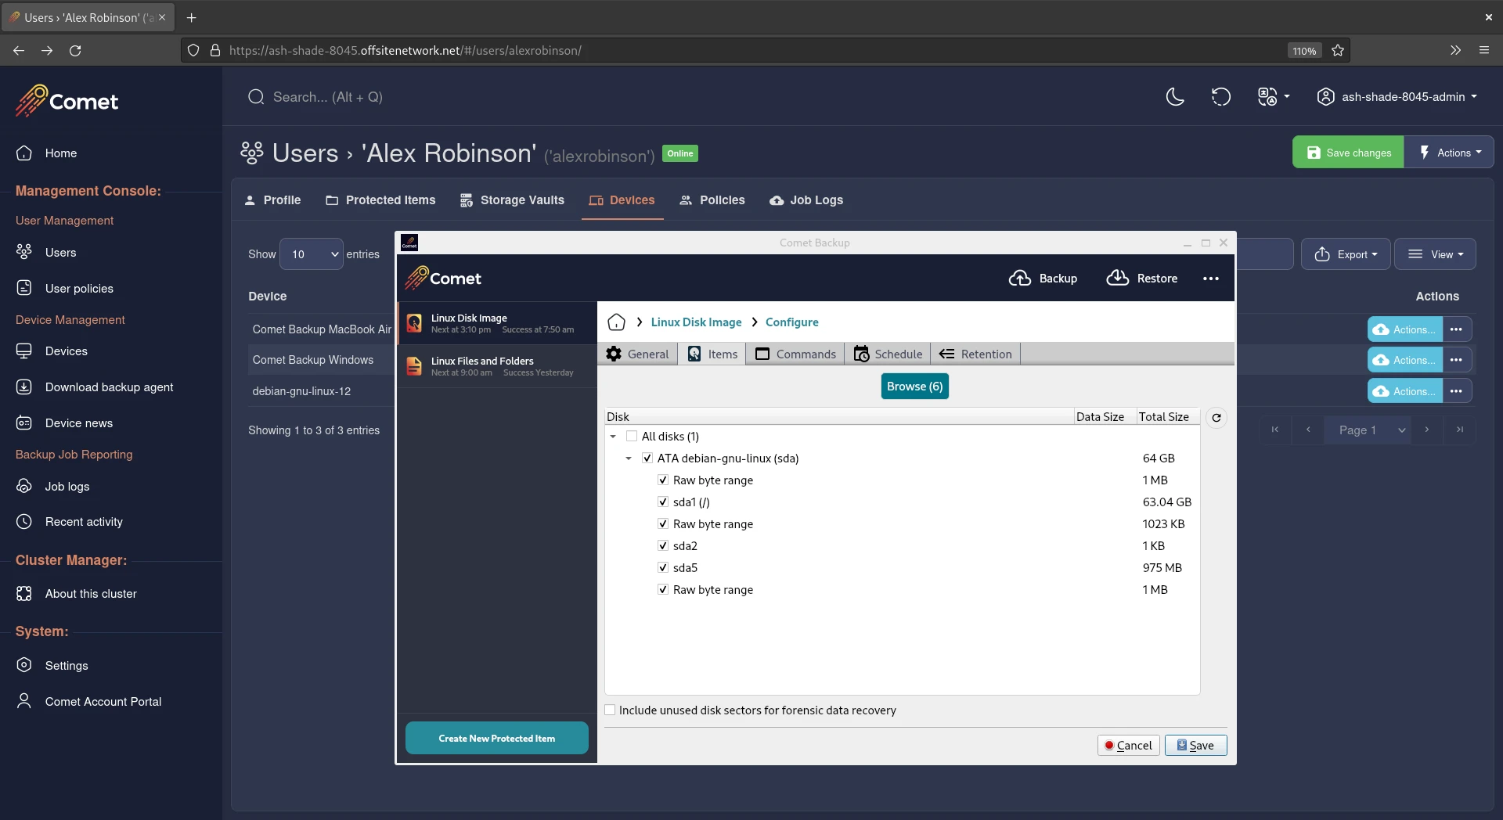Open User policies sidebar item
The height and width of the screenshot is (820, 1503).
pos(79,289)
